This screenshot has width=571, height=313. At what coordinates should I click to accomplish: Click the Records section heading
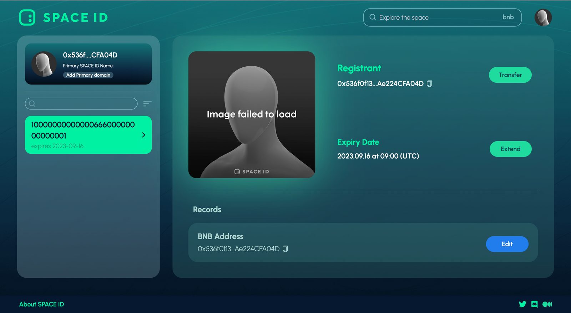coord(207,209)
